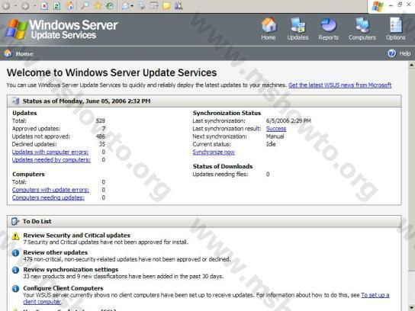Open Configure Client Computers to-do item

click(x=63, y=288)
